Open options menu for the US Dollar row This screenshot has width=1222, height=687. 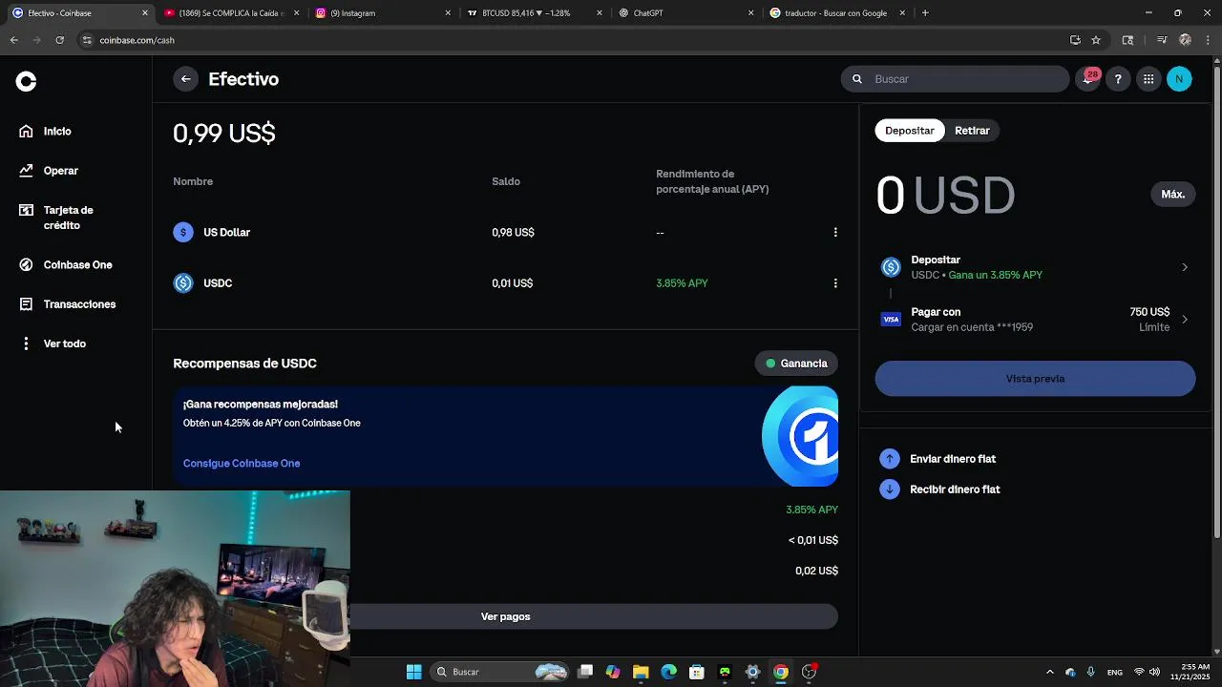835,232
